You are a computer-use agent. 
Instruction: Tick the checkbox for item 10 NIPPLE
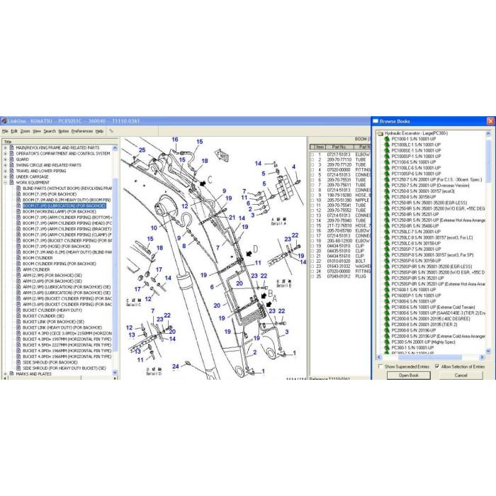pyautogui.click(x=312, y=201)
